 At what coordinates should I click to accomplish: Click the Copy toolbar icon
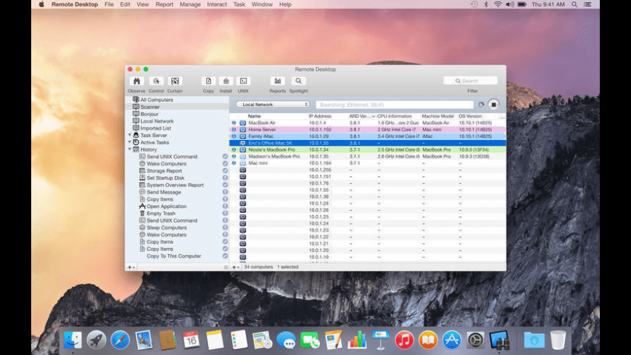tap(208, 81)
